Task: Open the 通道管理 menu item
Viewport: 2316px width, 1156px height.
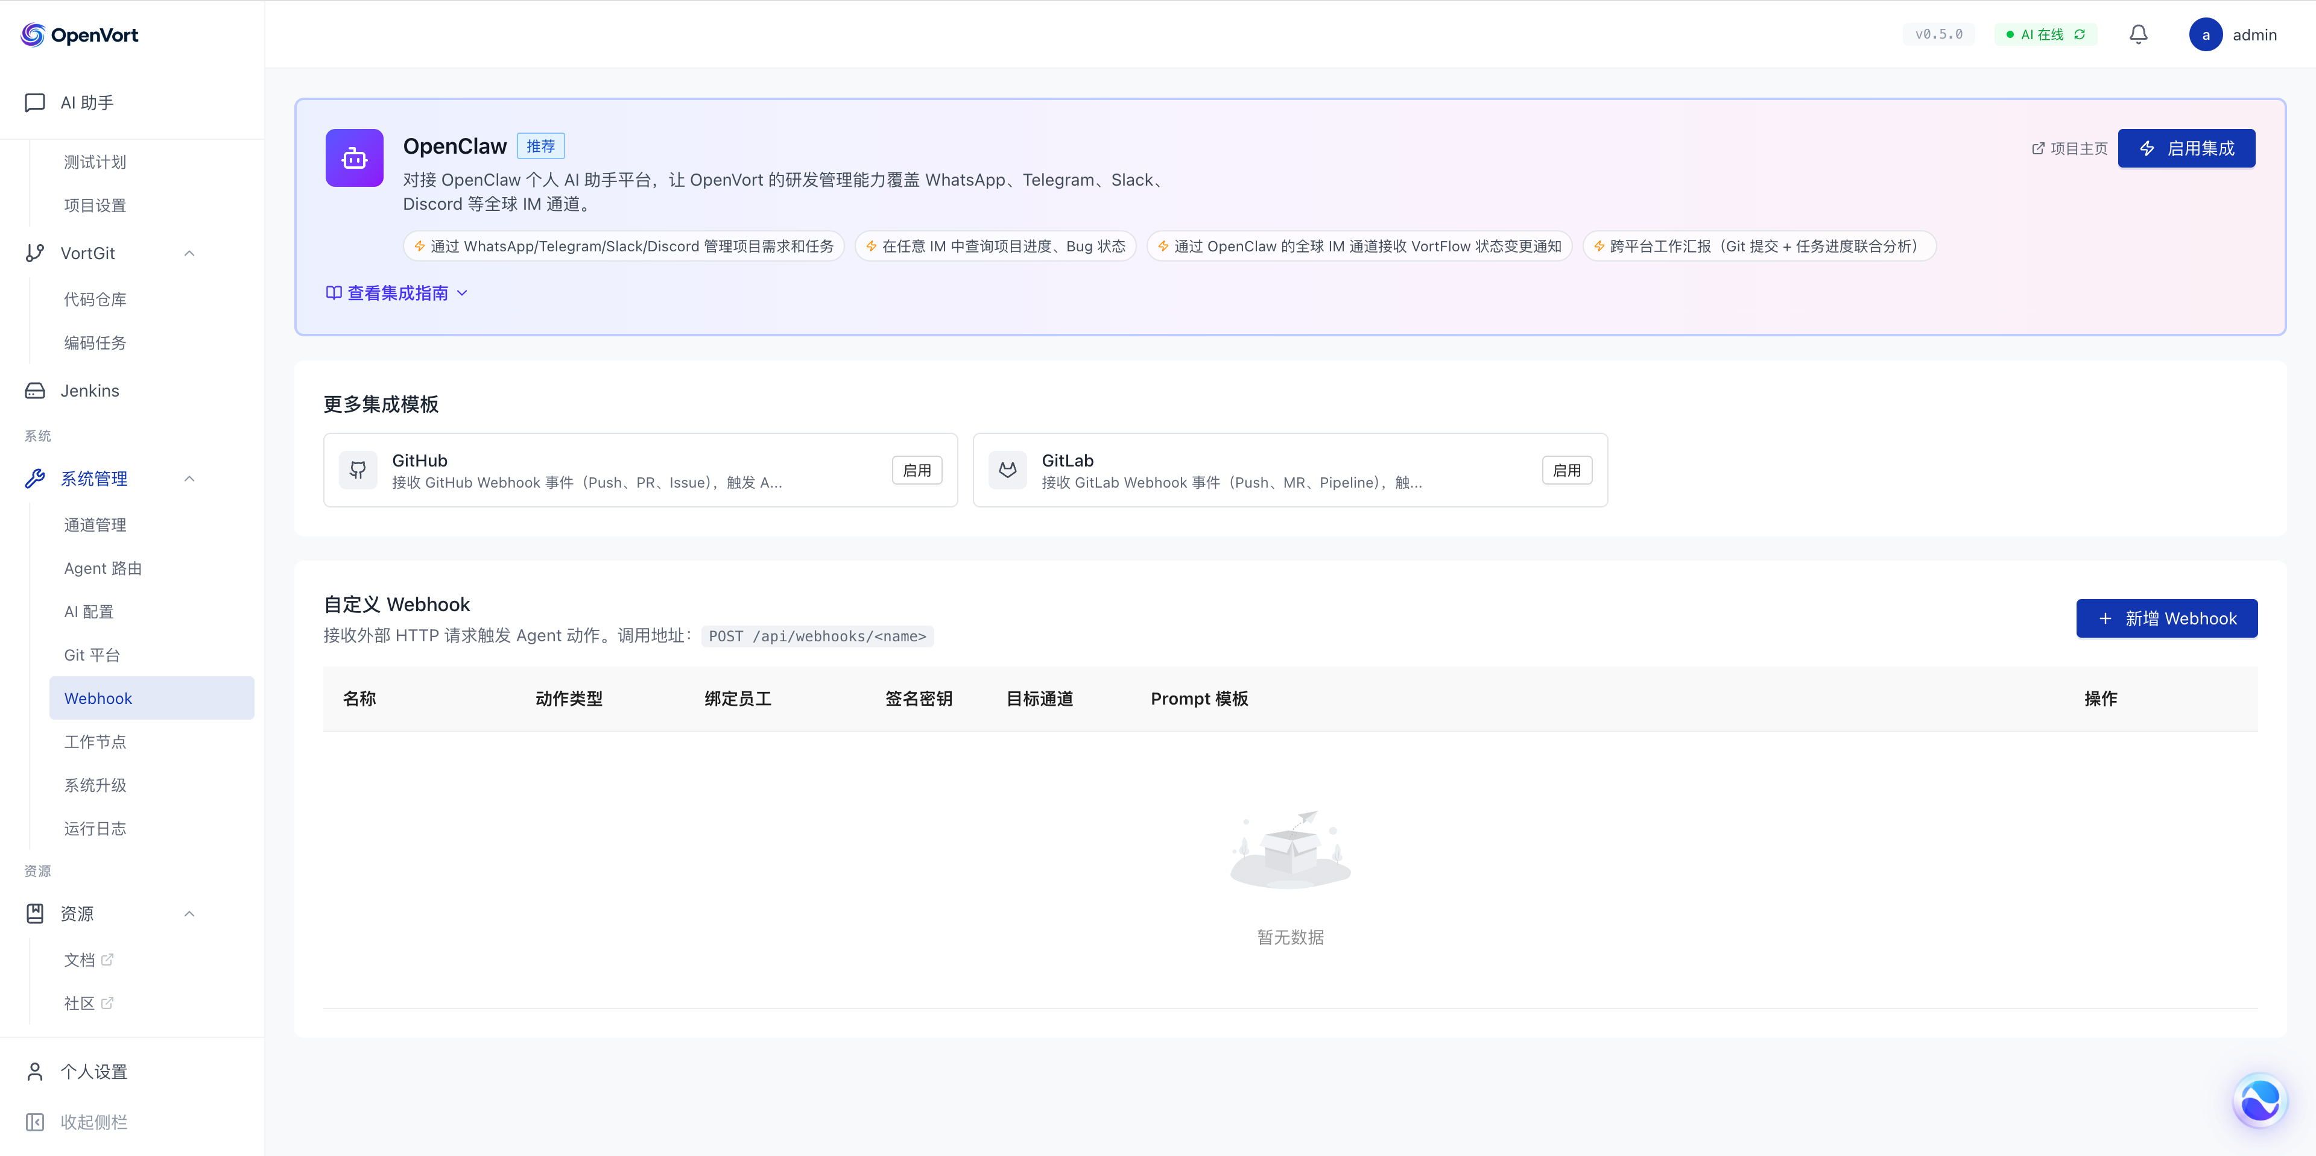Action: click(95, 524)
